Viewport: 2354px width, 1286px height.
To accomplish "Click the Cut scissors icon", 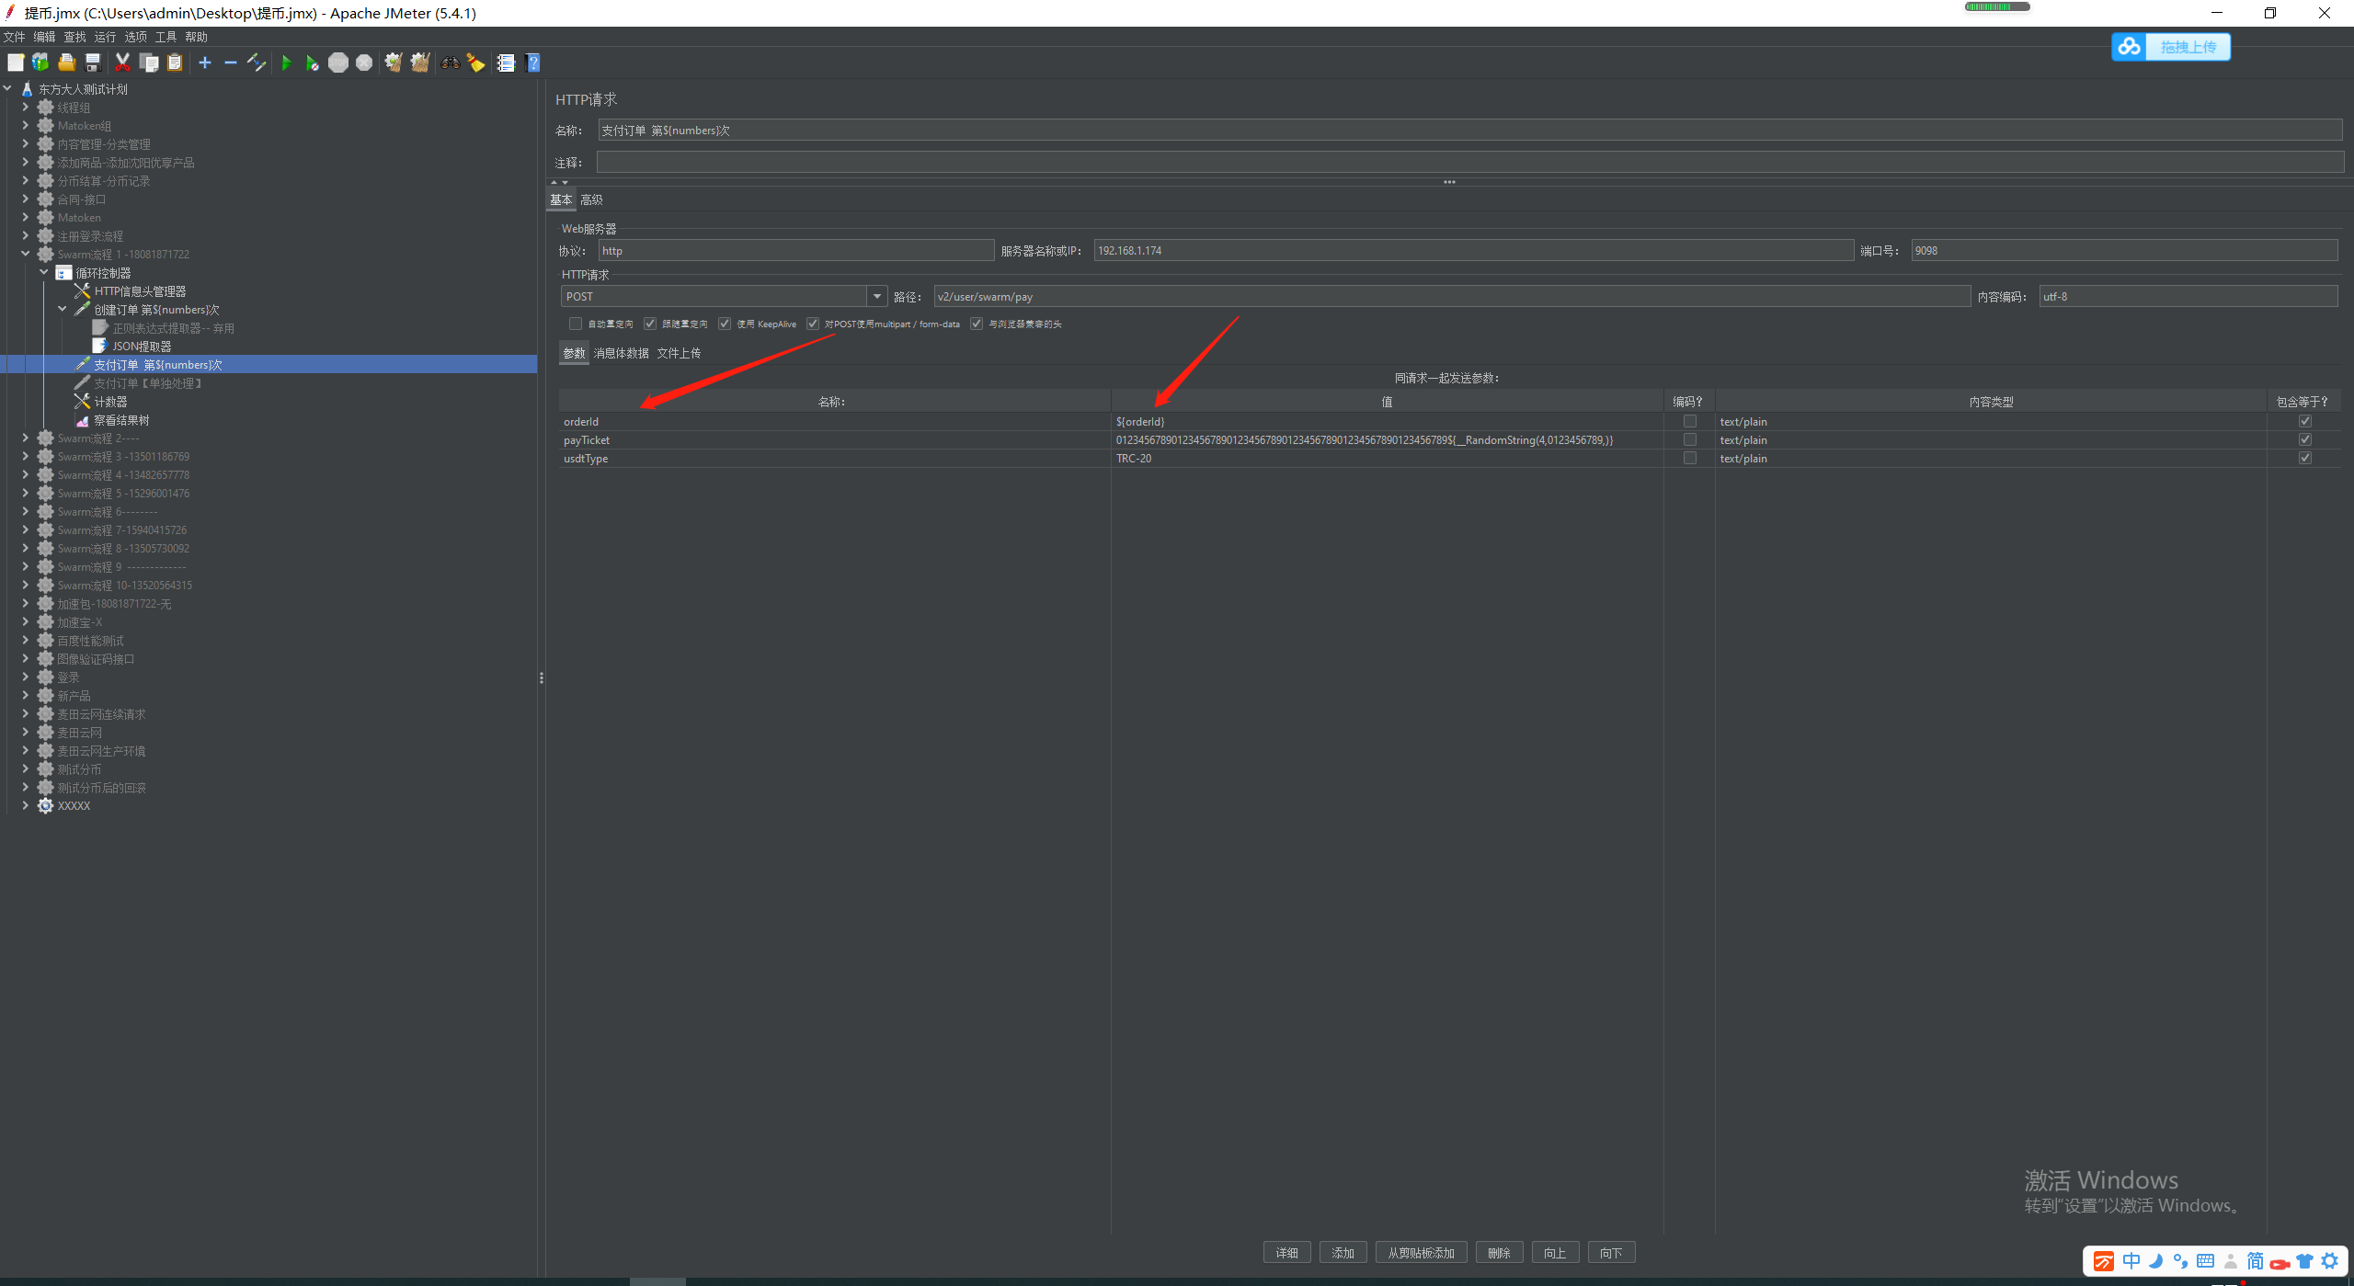I will [122, 63].
